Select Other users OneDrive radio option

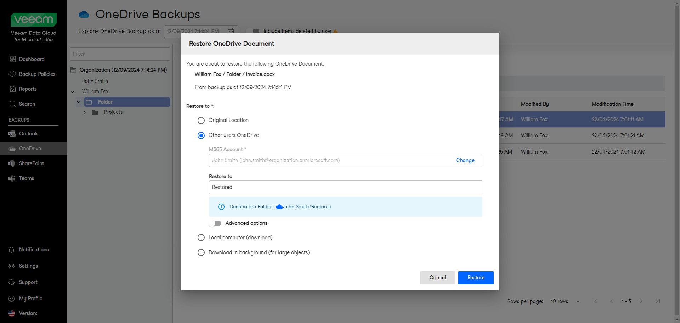[x=201, y=135]
